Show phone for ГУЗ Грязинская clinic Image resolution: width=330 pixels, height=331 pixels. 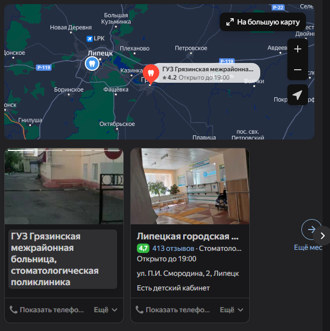pyautogui.click(x=47, y=310)
